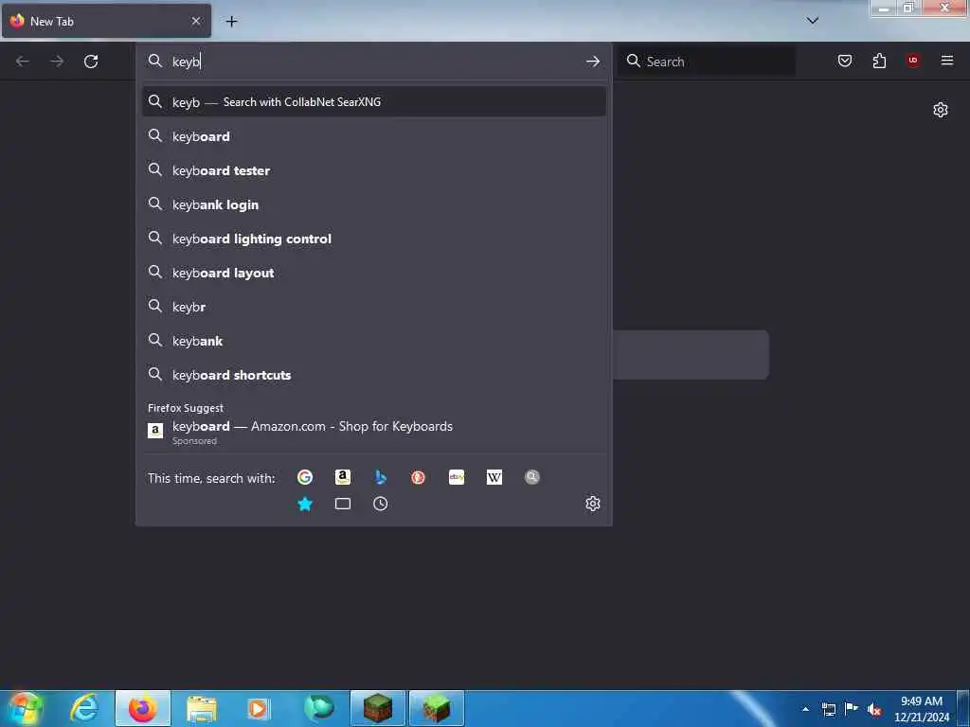Choose 'Search with CollabNet SearXNG' suggestion
Viewport: 970px width, 727px height.
(373, 102)
